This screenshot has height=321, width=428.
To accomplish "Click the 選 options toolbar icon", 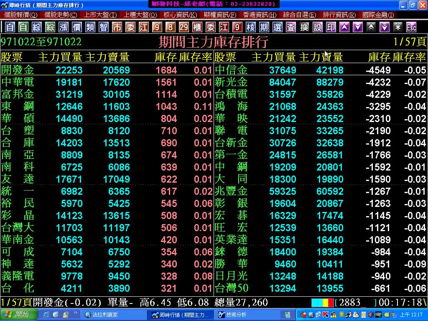I will [278, 27].
